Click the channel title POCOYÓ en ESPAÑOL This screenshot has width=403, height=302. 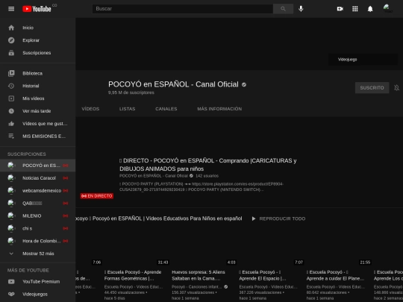173,84
